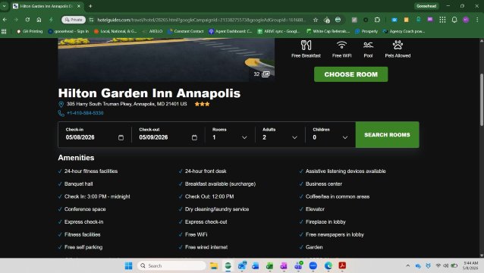Open the 32 photos gallery icon
The width and height of the screenshot is (484, 273).
point(266,74)
